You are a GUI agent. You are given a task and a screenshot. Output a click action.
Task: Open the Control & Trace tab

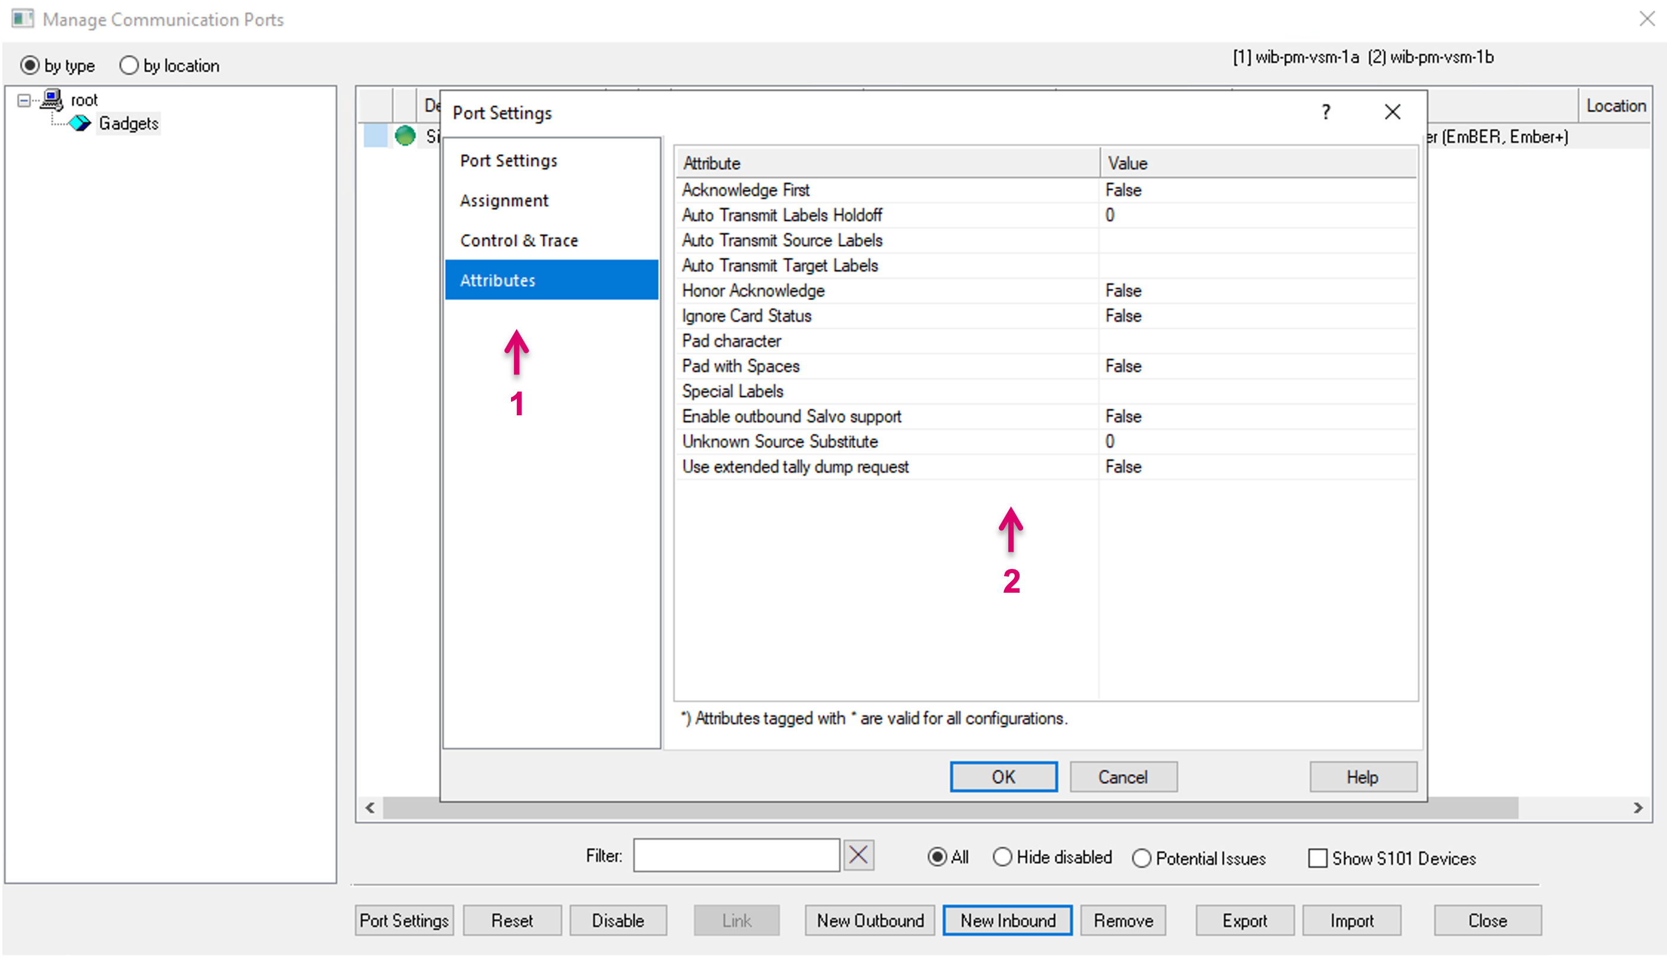[x=519, y=240]
